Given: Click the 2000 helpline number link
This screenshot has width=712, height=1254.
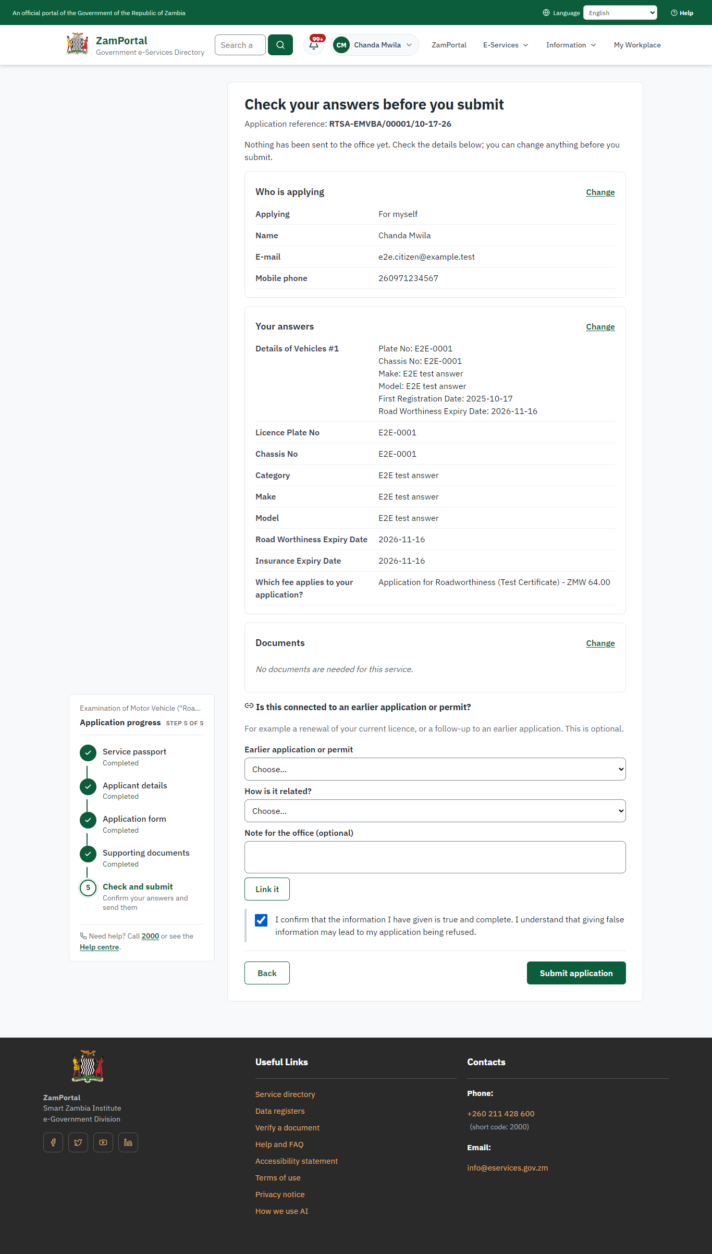Looking at the screenshot, I should pos(150,936).
